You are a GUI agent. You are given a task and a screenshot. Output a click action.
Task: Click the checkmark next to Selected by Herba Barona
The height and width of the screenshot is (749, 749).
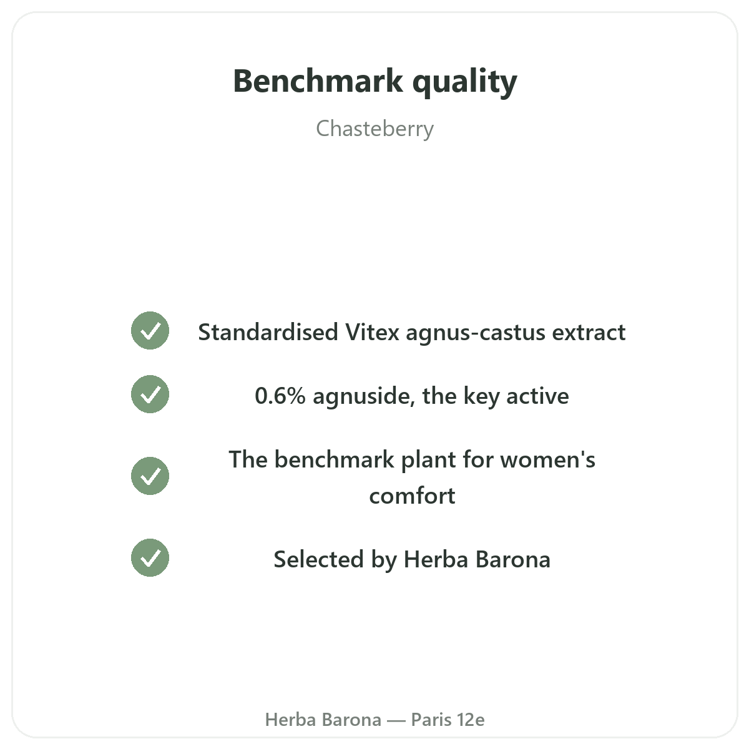(x=150, y=557)
